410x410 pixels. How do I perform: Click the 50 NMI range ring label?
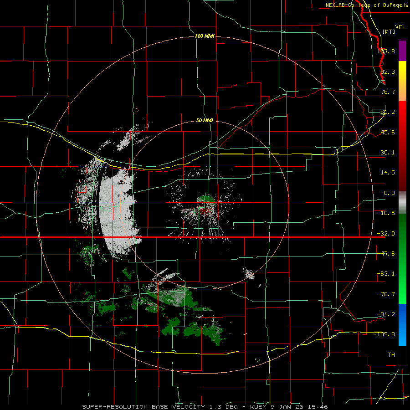pyautogui.click(x=205, y=121)
